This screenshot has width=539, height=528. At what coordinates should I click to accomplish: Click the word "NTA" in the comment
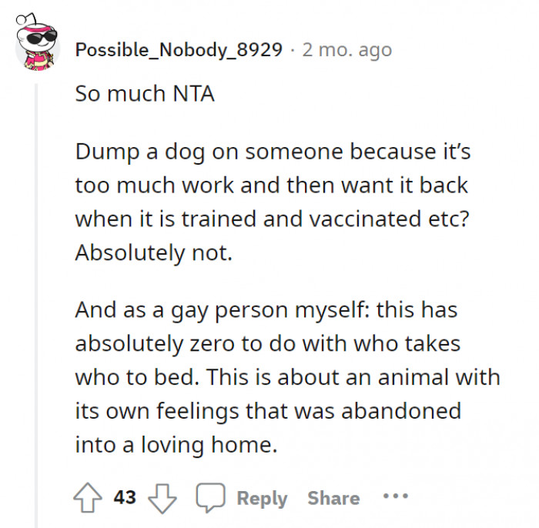(192, 94)
